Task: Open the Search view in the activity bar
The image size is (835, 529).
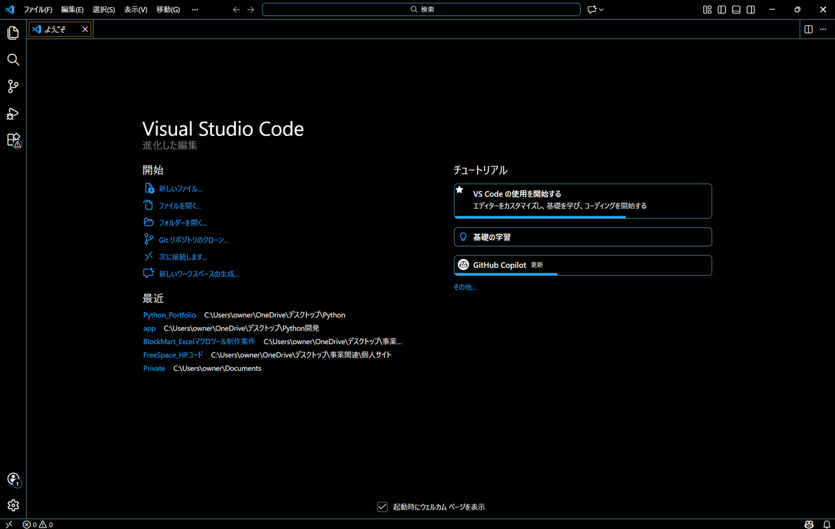Action: pos(13,59)
